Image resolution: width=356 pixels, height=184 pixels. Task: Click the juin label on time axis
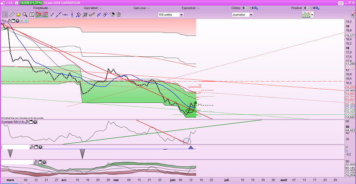(173, 180)
